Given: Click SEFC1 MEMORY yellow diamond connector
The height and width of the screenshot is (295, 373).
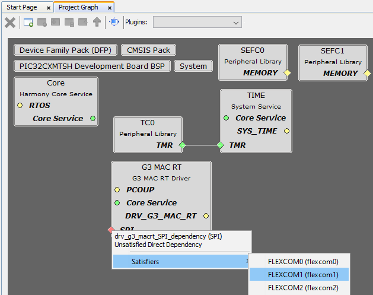Looking at the screenshot, I should click(368, 74).
